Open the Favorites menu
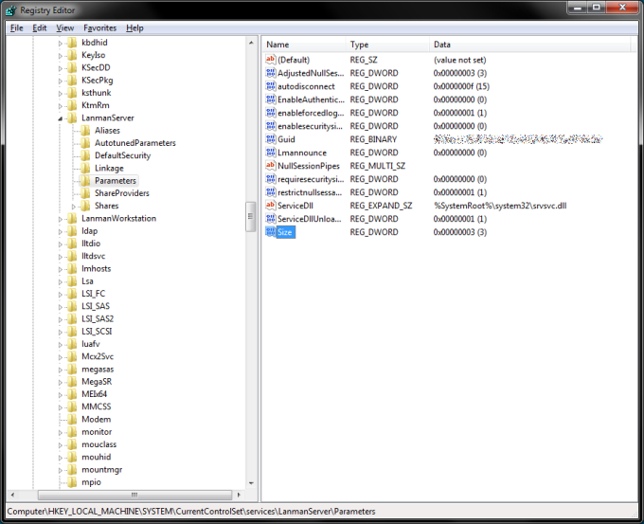This screenshot has height=524, width=644. pyautogui.click(x=99, y=27)
